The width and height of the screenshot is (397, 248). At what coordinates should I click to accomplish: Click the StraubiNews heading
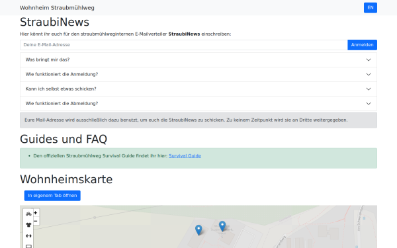[x=55, y=22]
